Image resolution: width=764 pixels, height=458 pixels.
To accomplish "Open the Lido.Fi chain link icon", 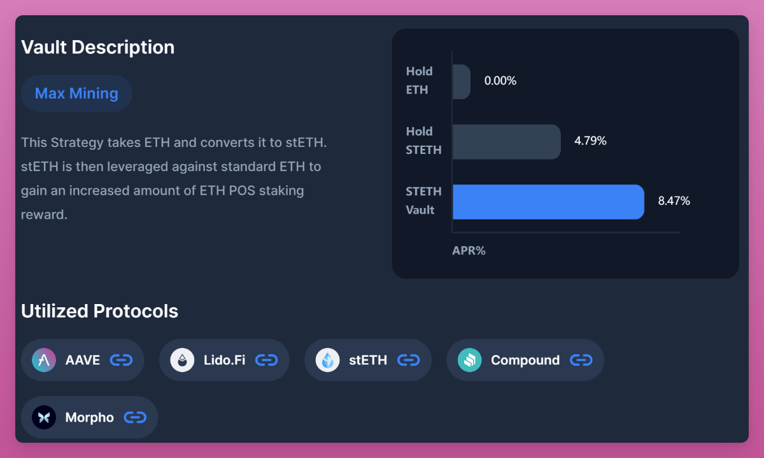I will (267, 360).
